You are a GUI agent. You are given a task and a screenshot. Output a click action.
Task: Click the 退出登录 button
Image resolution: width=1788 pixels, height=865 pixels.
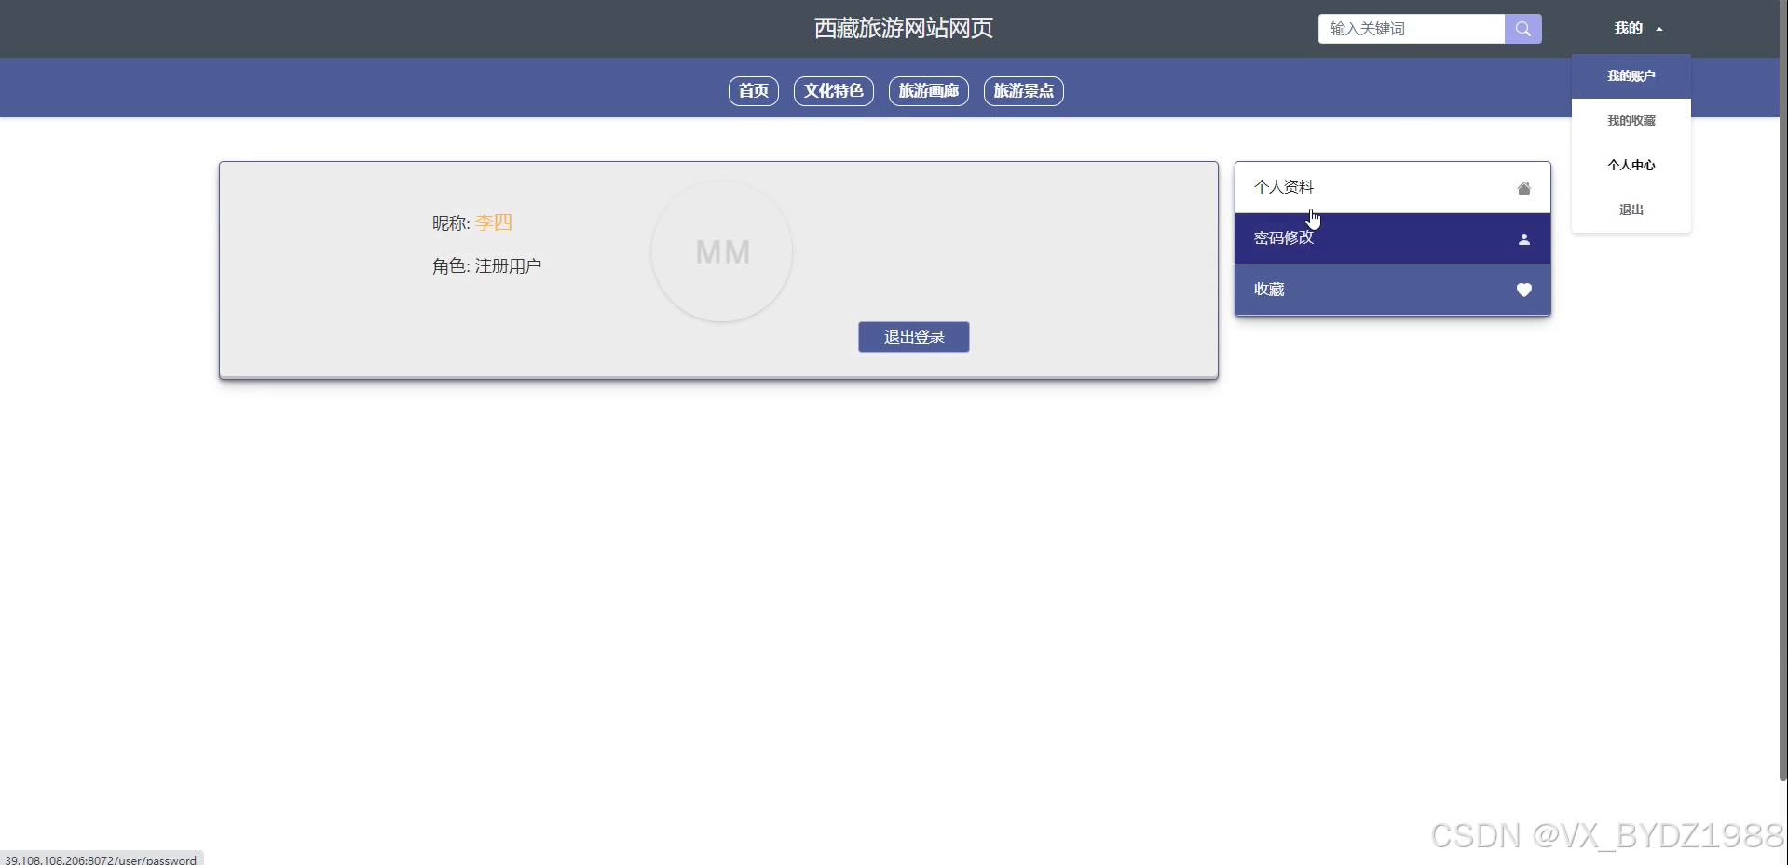[914, 337]
